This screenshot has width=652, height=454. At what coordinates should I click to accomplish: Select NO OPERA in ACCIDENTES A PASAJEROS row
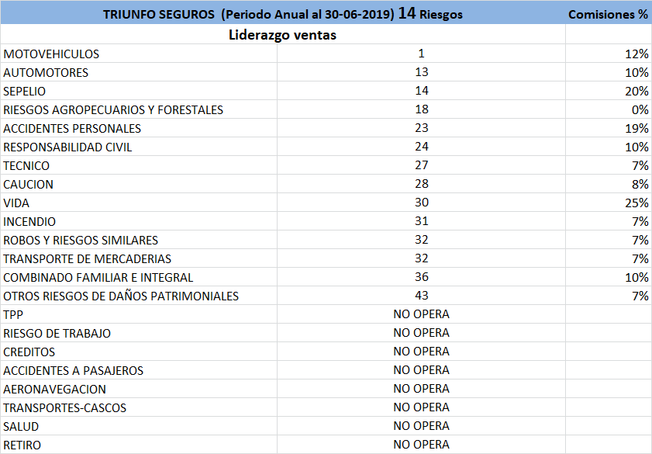pos(421,370)
